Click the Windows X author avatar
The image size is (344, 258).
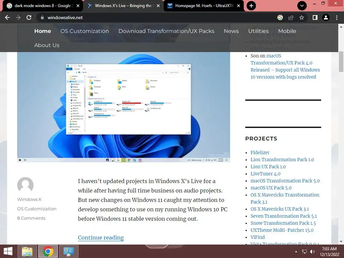[26, 185]
